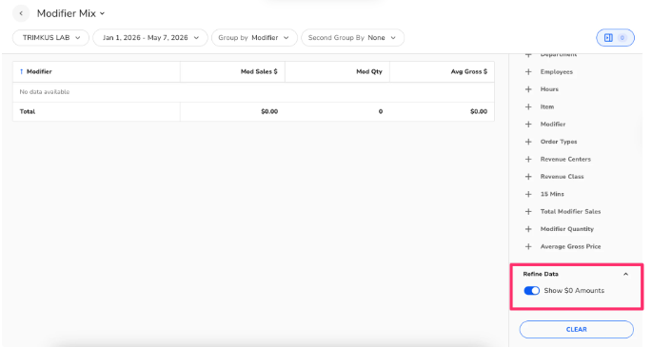This screenshot has height=347, width=652.
Task: Add the Hours field with plus icon
Action: [x=528, y=89]
